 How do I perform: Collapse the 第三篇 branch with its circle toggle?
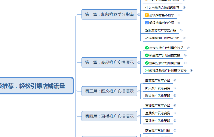(x=139, y=91)
